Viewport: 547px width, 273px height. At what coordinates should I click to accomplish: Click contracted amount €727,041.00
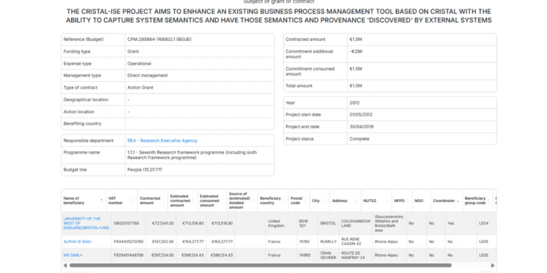coord(162,223)
